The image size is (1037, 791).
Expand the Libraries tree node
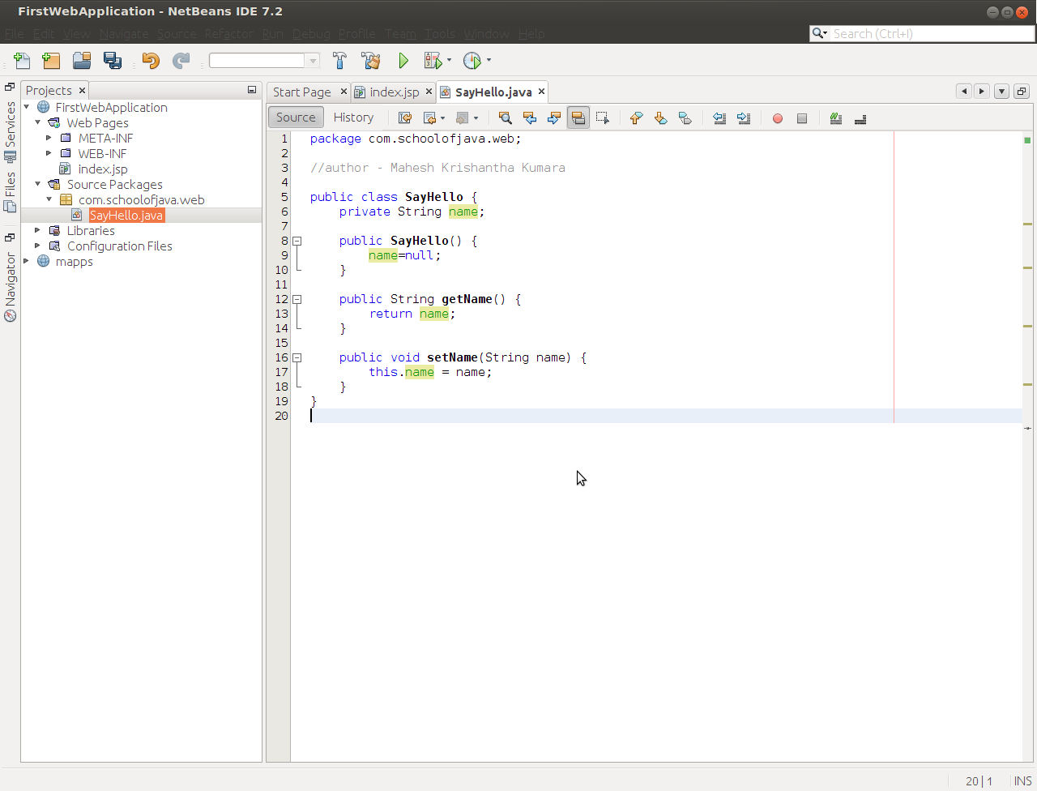(37, 231)
